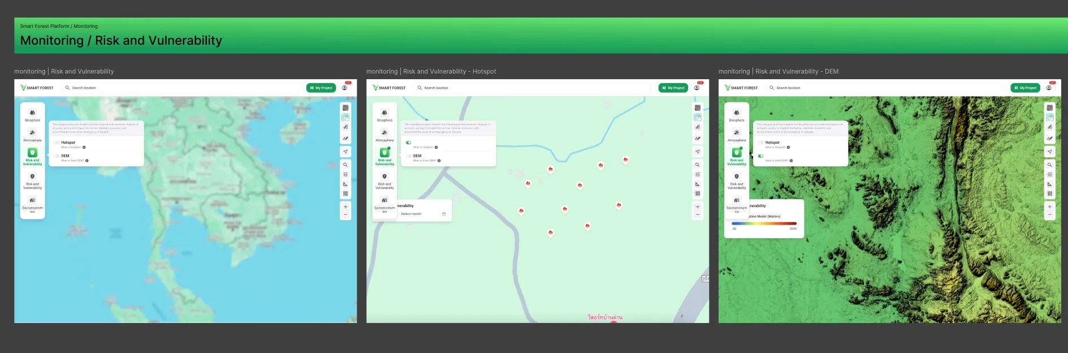Image resolution: width=1068 pixels, height=353 pixels.
Task: Open Biosphere category in the DEM frame
Action: [x=737, y=115]
